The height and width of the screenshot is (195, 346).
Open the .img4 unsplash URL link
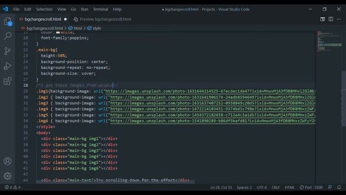tap(212, 109)
